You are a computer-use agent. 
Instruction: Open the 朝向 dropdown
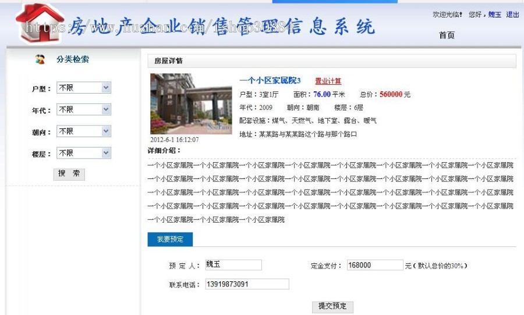click(x=83, y=131)
